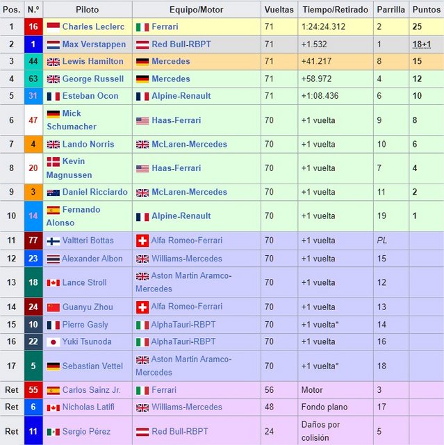Screen dimensions: 444x445
Task: Click the PL grid entry for Bottas
Action: coord(381,241)
